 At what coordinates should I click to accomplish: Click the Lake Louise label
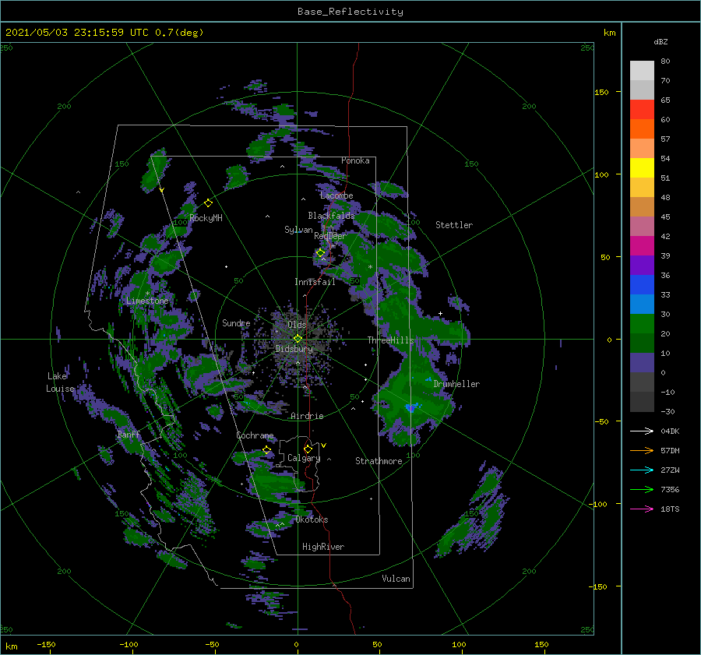click(x=60, y=382)
